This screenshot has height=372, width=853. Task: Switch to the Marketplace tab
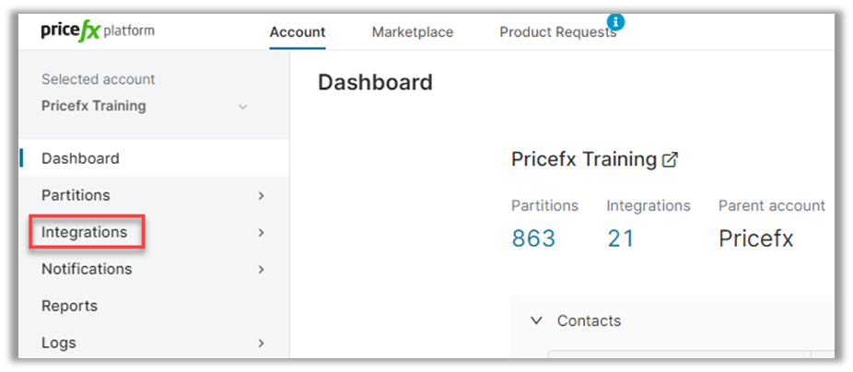click(x=412, y=32)
